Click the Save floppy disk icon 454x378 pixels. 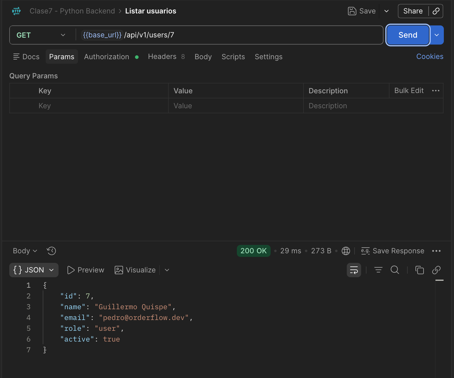[x=352, y=11]
